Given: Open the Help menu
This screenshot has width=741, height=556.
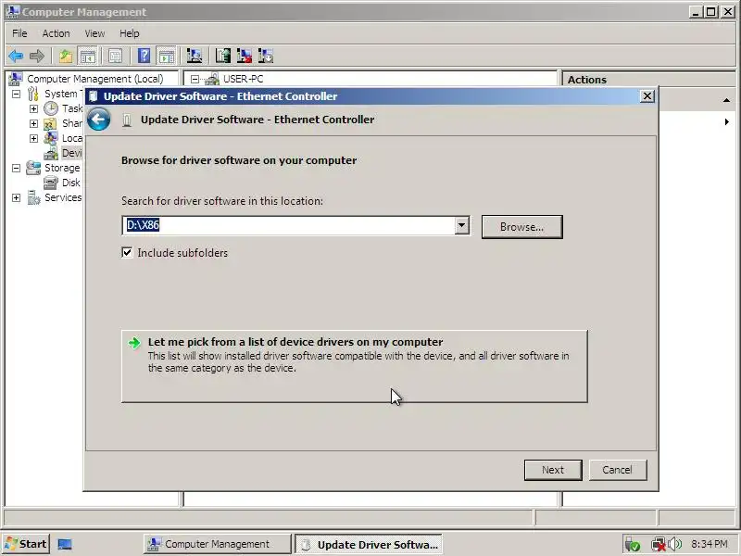Looking at the screenshot, I should pyautogui.click(x=129, y=33).
